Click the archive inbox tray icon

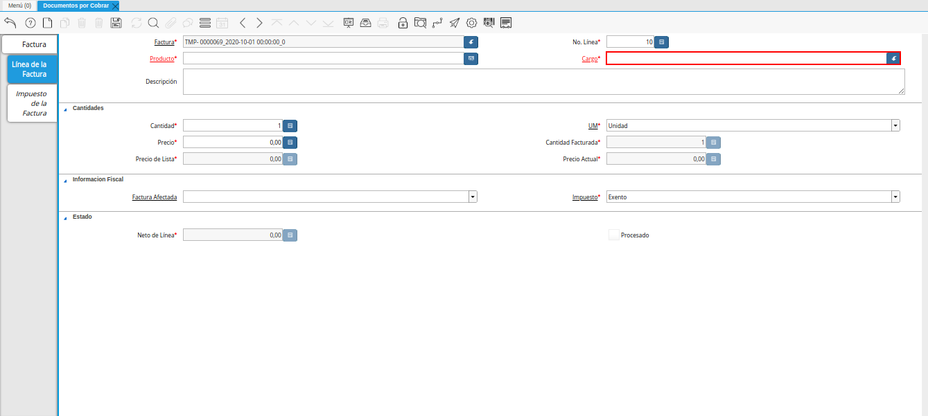[365, 23]
